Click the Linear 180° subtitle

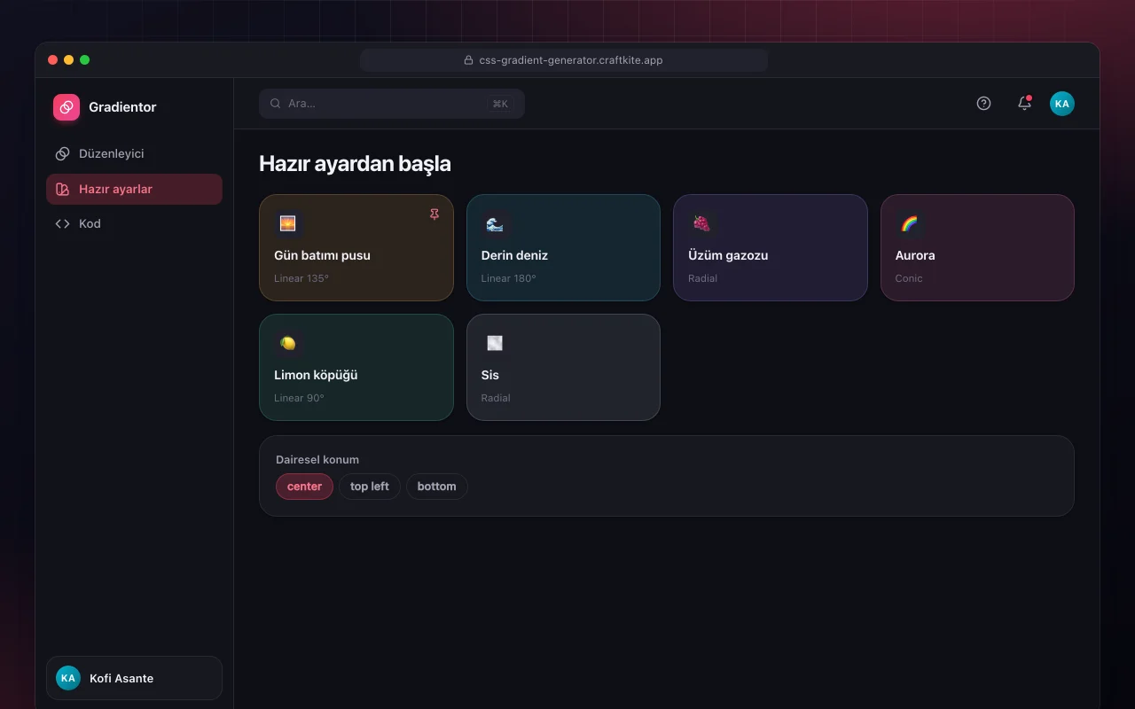click(x=509, y=278)
